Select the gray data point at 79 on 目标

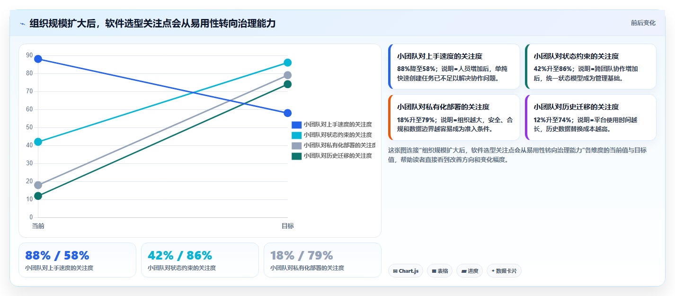287,75
